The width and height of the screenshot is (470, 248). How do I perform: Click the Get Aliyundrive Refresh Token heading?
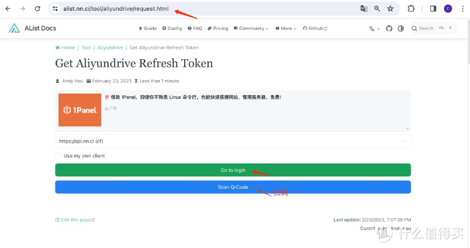134,64
